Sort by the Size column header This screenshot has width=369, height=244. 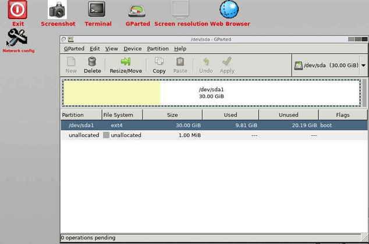[172, 115]
